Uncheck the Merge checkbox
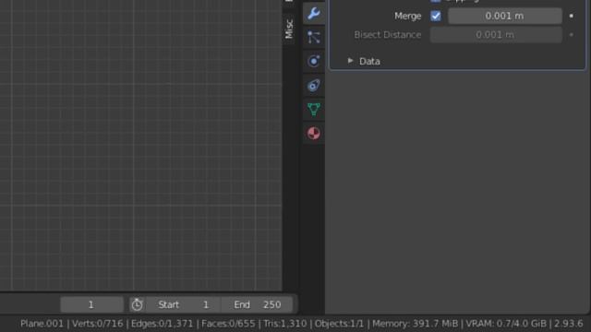 (x=436, y=16)
